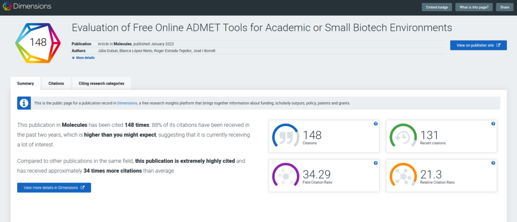Select the Summary tab
Screen dimensions: 517x222
(x=25, y=83)
